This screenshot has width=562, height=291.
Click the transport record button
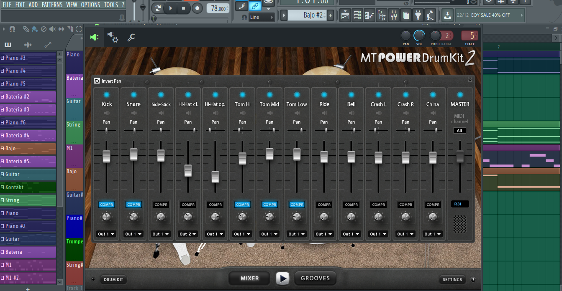pyautogui.click(x=198, y=8)
